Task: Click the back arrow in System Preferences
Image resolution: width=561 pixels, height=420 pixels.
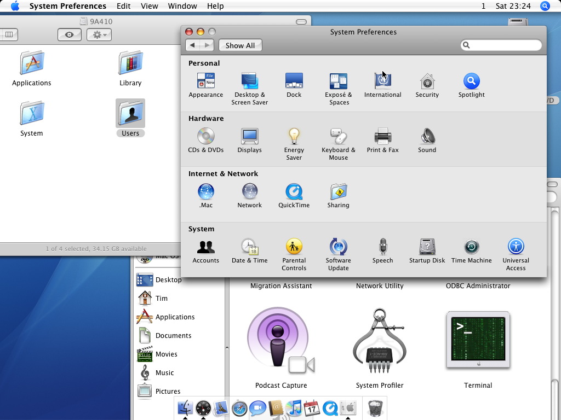Action: tap(192, 45)
